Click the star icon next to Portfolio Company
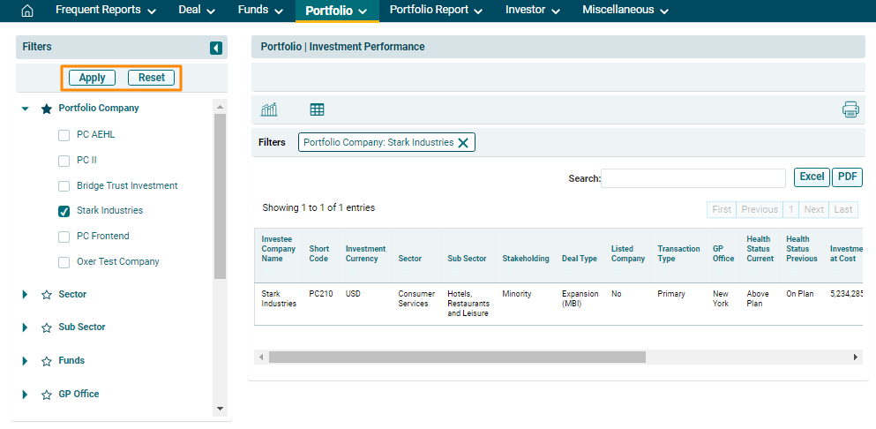This screenshot has height=429, width=876. click(x=47, y=109)
